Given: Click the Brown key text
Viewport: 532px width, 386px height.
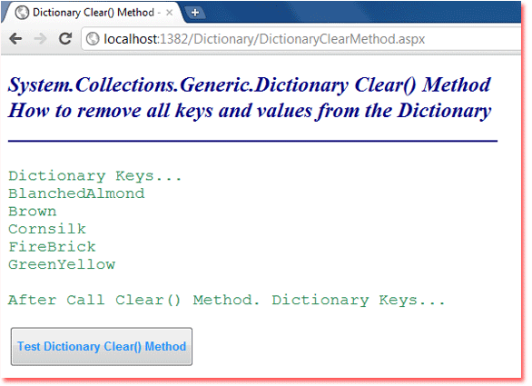Looking at the screenshot, I should [x=33, y=212].
